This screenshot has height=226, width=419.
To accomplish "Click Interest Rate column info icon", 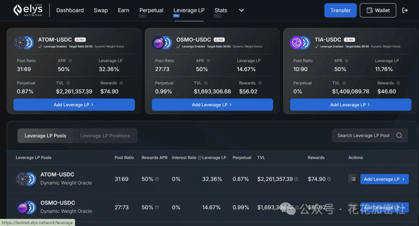I will tap(200, 158).
